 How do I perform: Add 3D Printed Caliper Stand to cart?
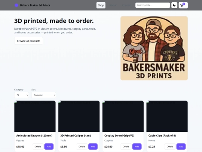click(x=93, y=147)
